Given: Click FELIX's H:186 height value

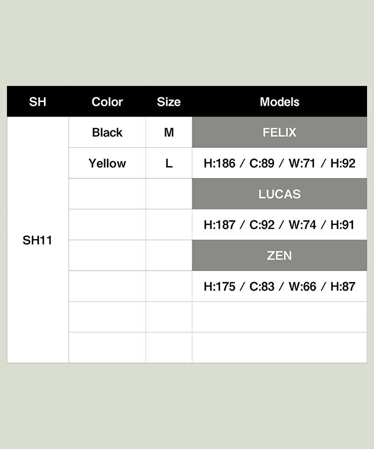Looking at the screenshot, I should point(219,163).
